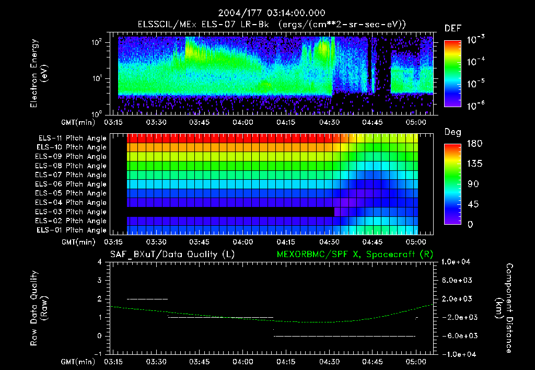Screen dimensions: 535x370
Task: Click the ELS-04 Pitch Angle label
Action: pos(71,202)
